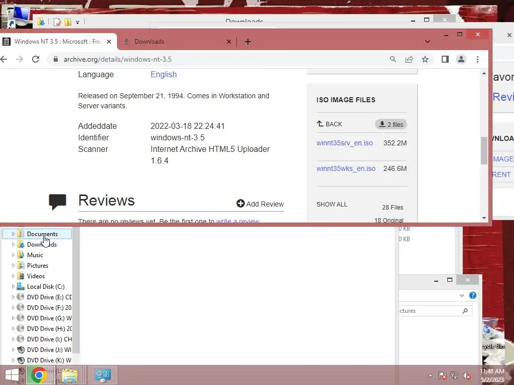Image resolution: width=514 pixels, height=385 pixels.
Task: Select DVD Drive (H:) in the tree
Action: [49, 328]
